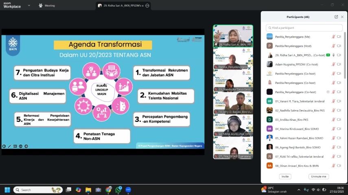Select the pen annotation tool on slide
The width and height of the screenshot is (348, 195).
point(9,146)
